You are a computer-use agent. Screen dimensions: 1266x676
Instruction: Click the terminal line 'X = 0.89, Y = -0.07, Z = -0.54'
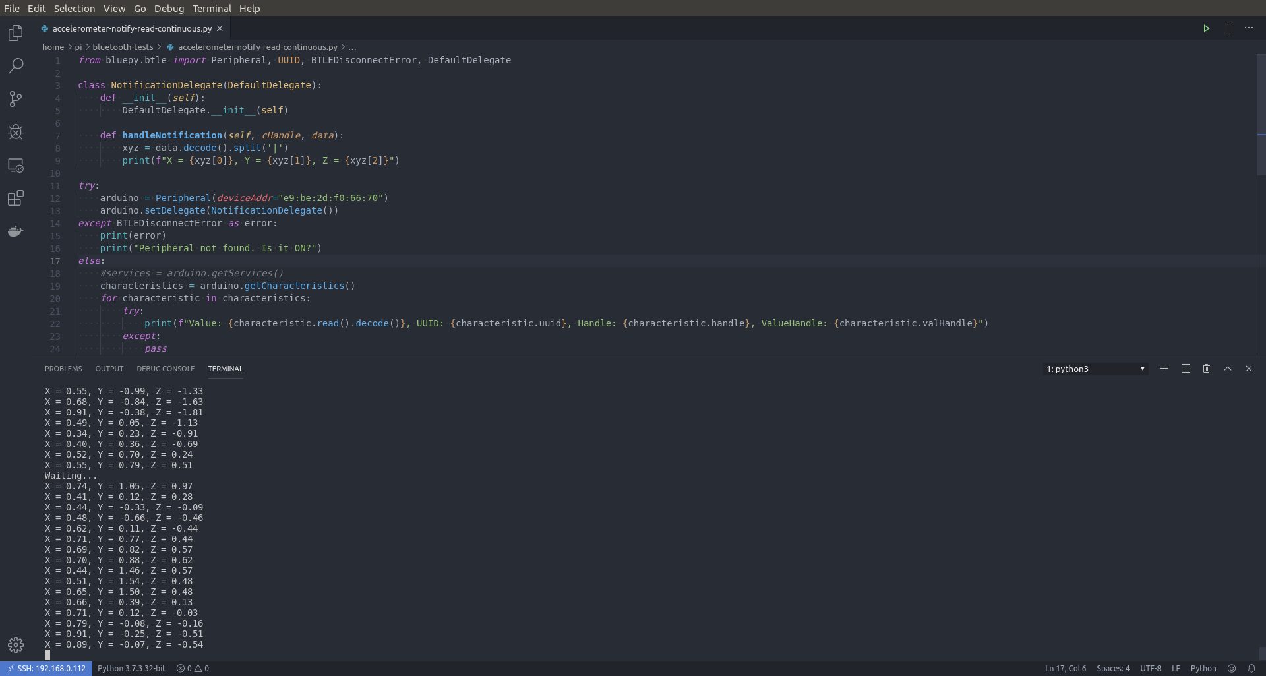pos(124,644)
